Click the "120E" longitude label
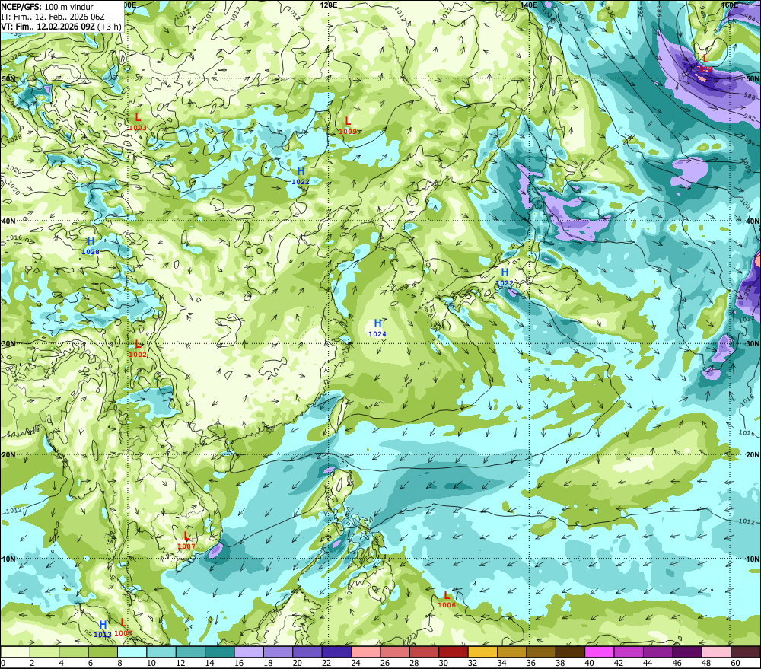The image size is (761, 669). [x=329, y=5]
